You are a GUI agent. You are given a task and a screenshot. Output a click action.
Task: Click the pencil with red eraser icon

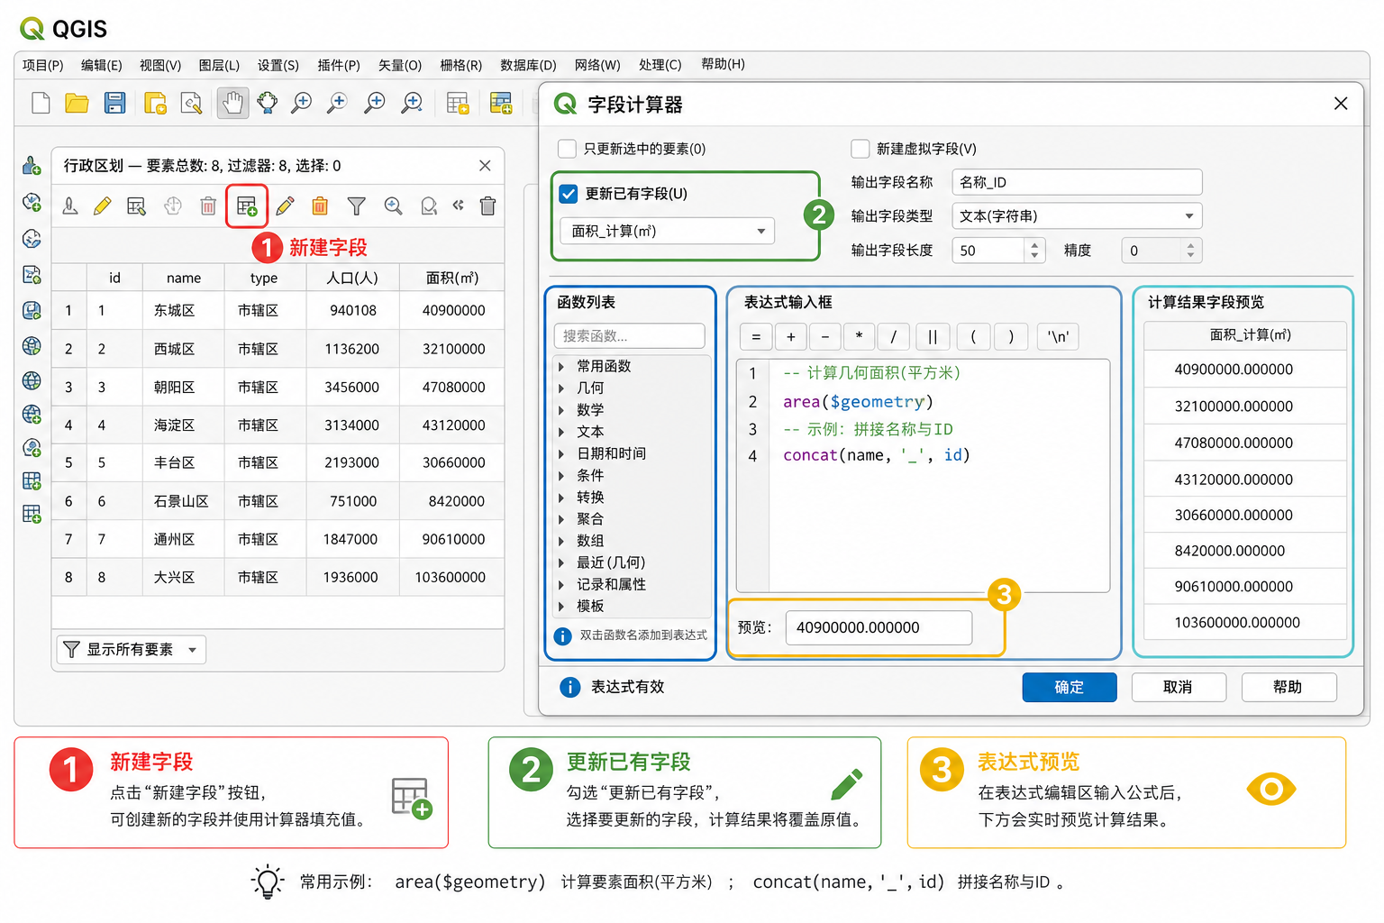285,206
